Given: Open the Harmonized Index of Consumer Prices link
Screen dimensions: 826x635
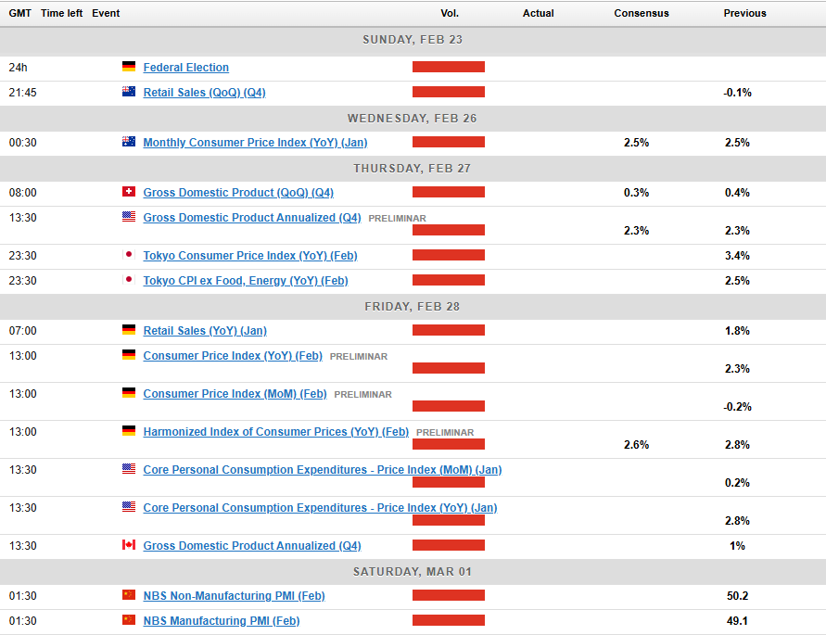Looking at the screenshot, I should tap(276, 432).
